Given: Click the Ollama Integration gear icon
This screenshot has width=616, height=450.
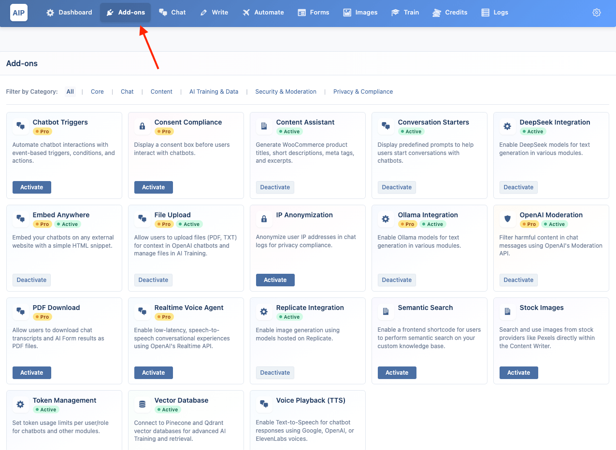Looking at the screenshot, I should [386, 219].
